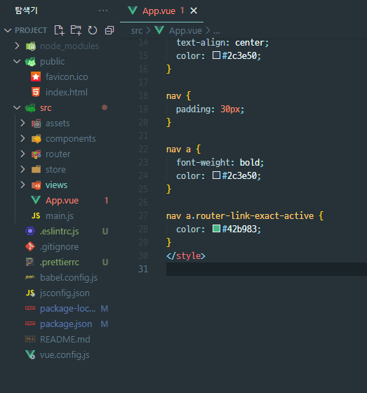The height and width of the screenshot is (393, 367).
Task: Click 'font-weight' property on line 23
Action: (203, 163)
